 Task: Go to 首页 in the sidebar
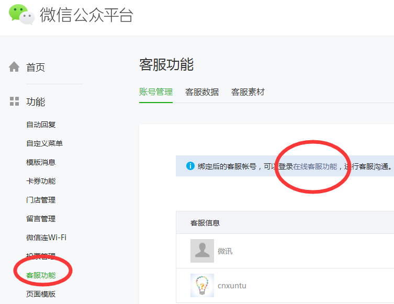36,67
